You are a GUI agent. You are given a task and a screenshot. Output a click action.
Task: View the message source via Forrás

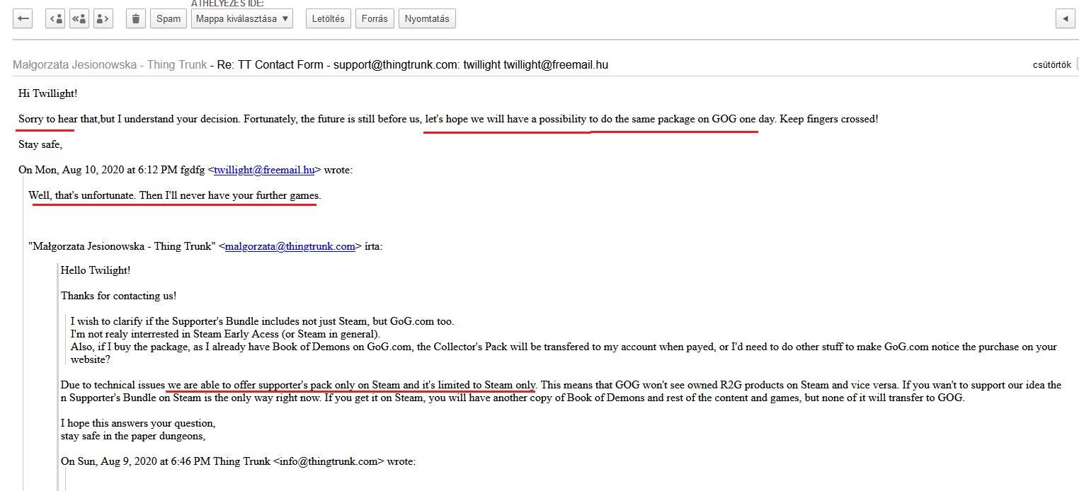coord(375,19)
